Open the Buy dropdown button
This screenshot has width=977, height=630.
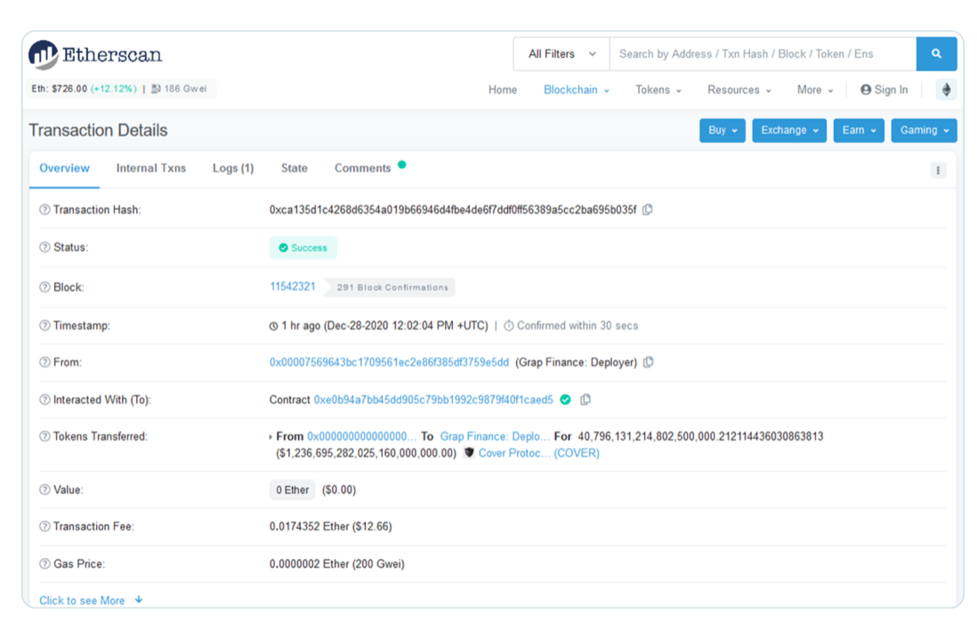[x=723, y=130]
